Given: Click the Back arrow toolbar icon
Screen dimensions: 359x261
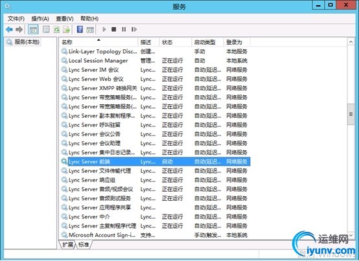Looking at the screenshot, I should pyautogui.click(x=9, y=29).
